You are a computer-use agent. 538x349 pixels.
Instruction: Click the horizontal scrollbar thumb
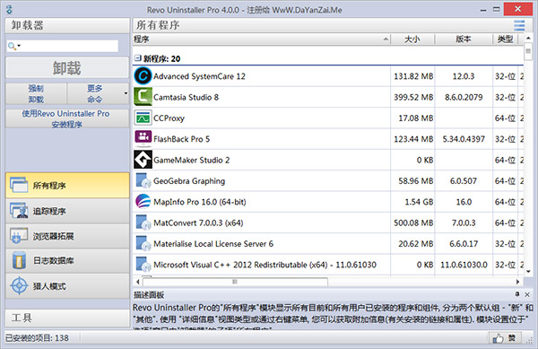(x=235, y=282)
